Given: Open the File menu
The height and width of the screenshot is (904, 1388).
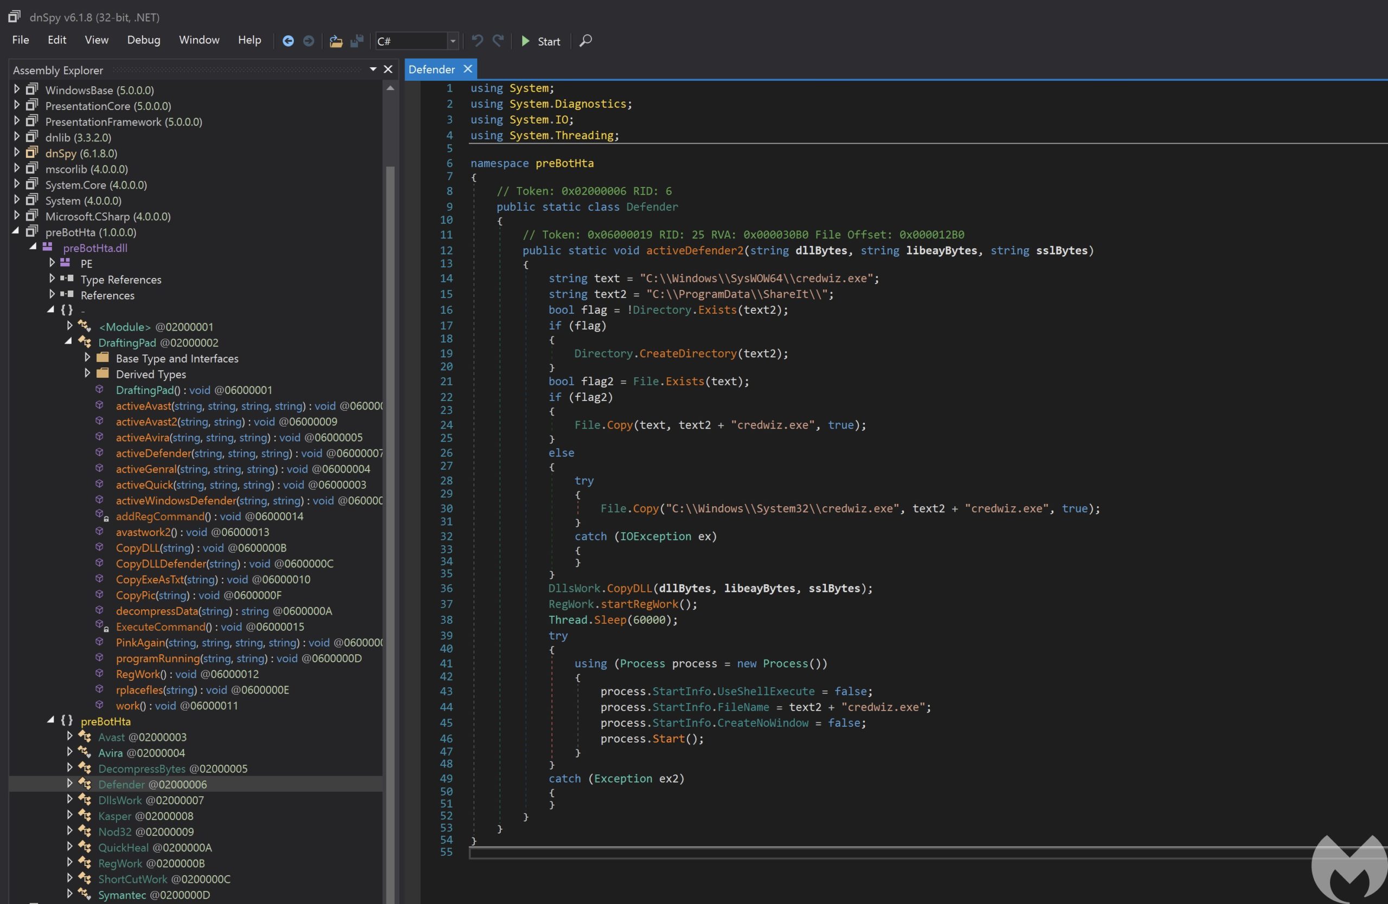Looking at the screenshot, I should click(21, 40).
